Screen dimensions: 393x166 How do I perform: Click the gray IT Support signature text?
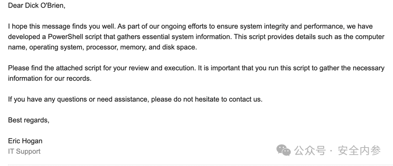point(24,151)
